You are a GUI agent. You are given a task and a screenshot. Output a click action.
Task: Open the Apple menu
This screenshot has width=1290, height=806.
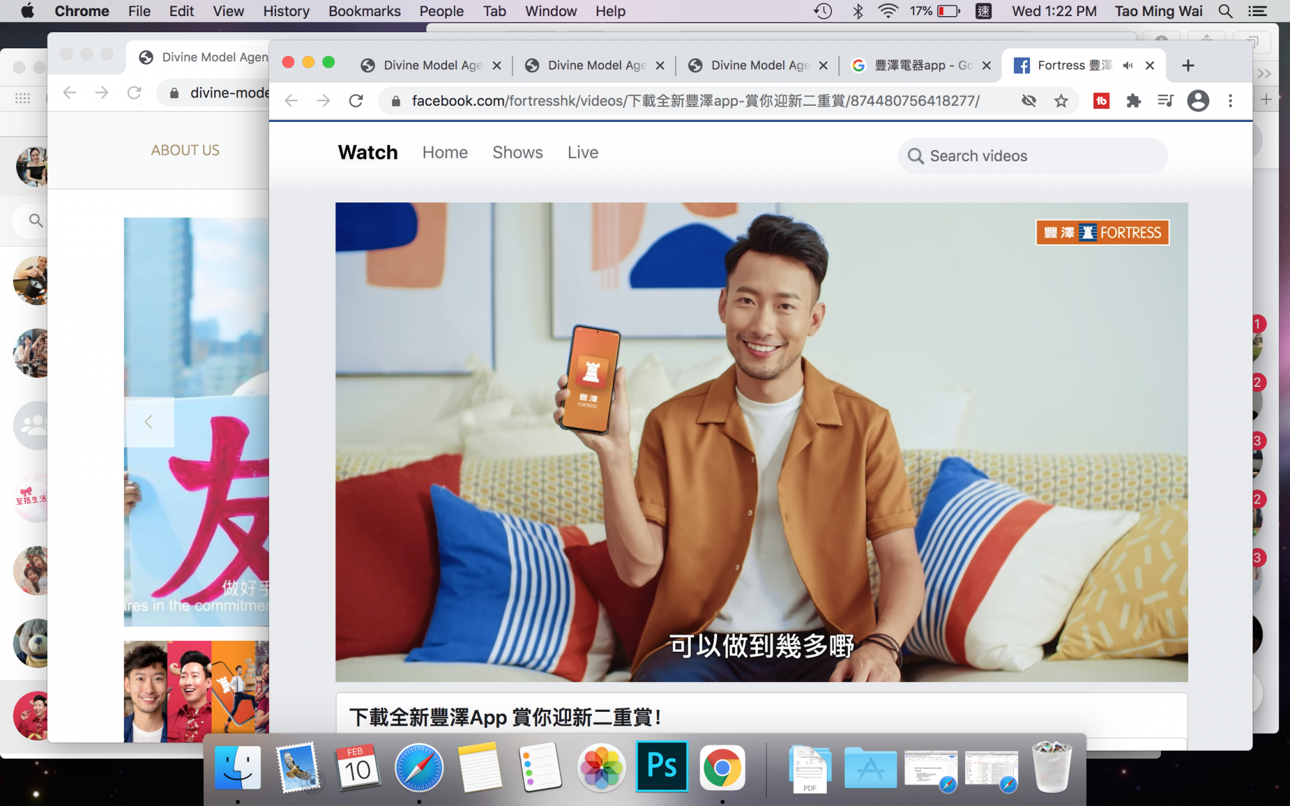pos(28,11)
